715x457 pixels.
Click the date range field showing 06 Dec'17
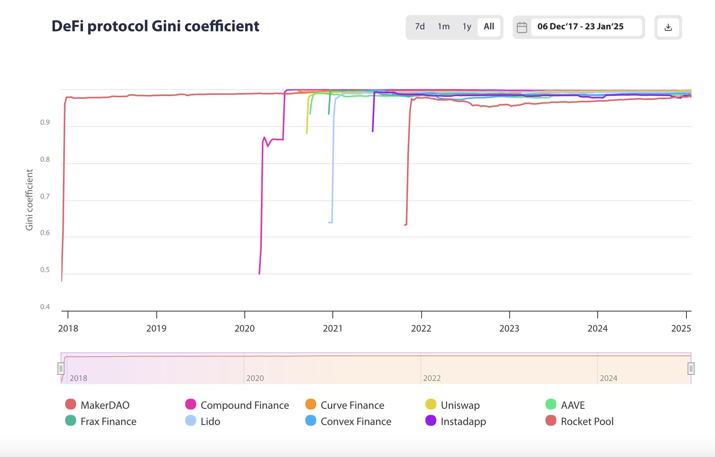580,27
